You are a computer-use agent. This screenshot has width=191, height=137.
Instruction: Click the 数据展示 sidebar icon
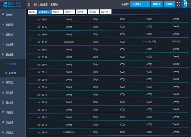[x=3, y=25]
